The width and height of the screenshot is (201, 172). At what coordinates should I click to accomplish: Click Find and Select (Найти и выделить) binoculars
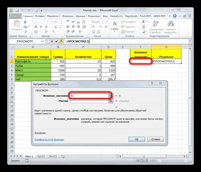coord(171,27)
